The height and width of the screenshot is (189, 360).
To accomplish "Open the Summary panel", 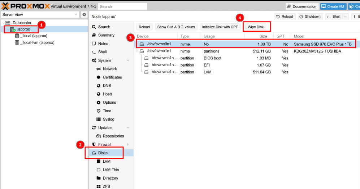I will (106, 35).
